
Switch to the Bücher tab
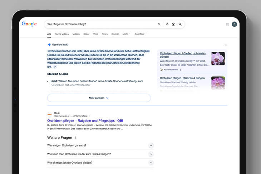115,34
